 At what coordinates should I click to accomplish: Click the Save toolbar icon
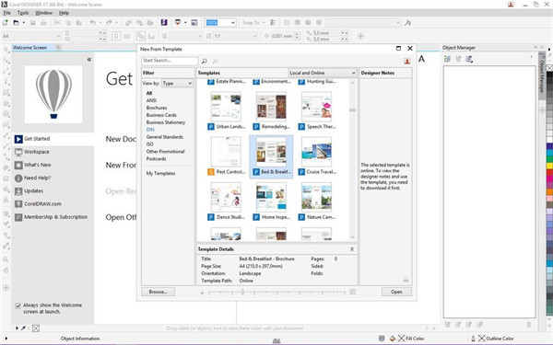32,22
